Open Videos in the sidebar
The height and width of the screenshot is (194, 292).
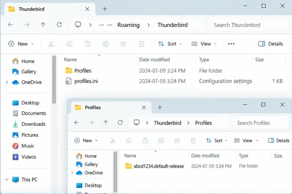point(24,157)
